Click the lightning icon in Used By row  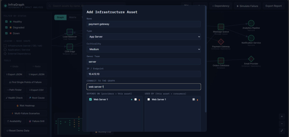tap(198, 100)
